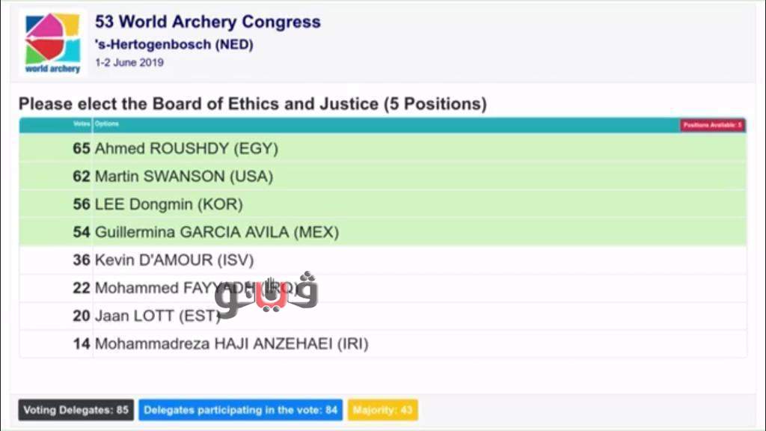
Task: Click the 53 World Archery Congress title
Action: click(207, 21)
